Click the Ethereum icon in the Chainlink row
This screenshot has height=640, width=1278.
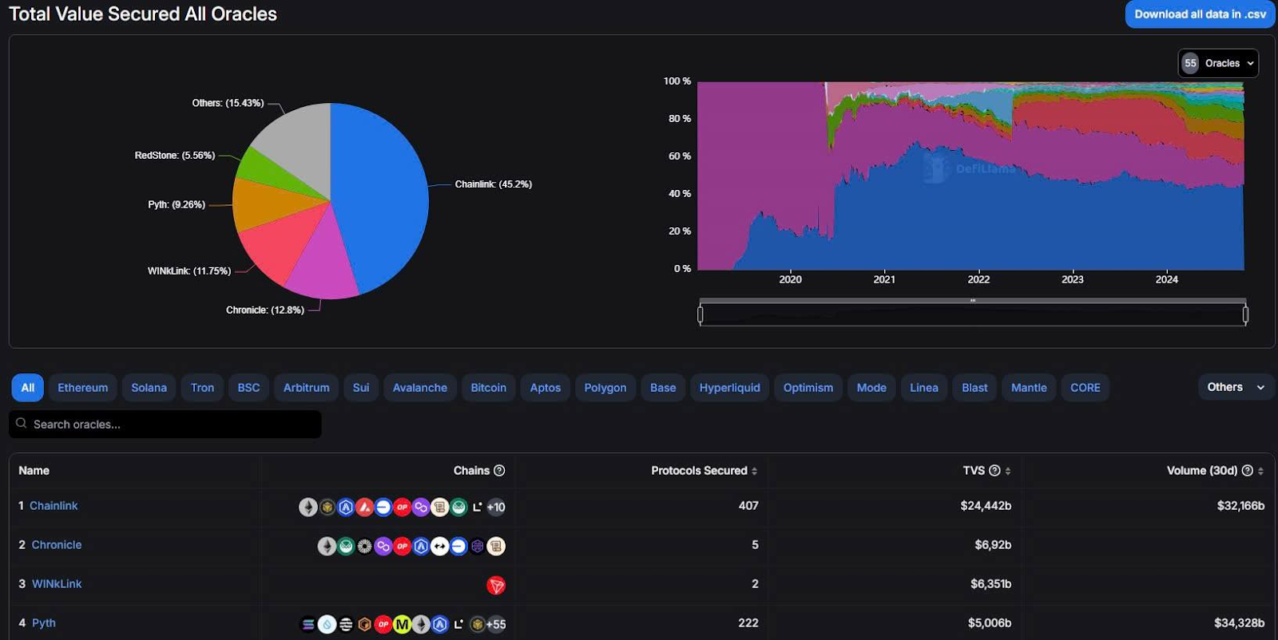(x=308, y=507)
